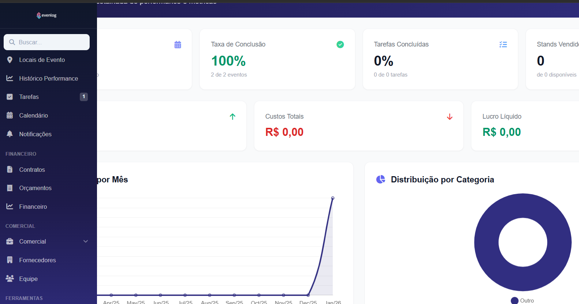Click the task list icon on Tarefas Concluídas
Viewport: 579px width, 304px height.
coord(503,45)
